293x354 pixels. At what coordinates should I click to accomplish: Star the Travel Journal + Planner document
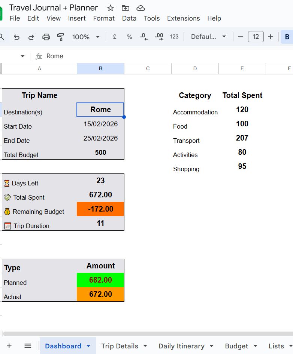tap(110, 8)
